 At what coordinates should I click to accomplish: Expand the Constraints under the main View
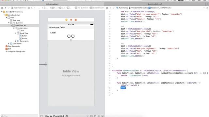coord(9,44)
